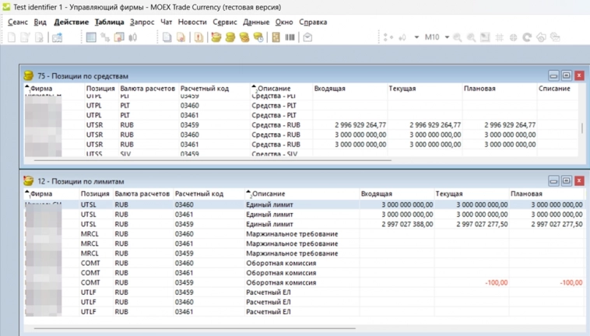Open the dropdown arrow left of M10
This screenshot has height=336, width=590.
pos(416,37)
